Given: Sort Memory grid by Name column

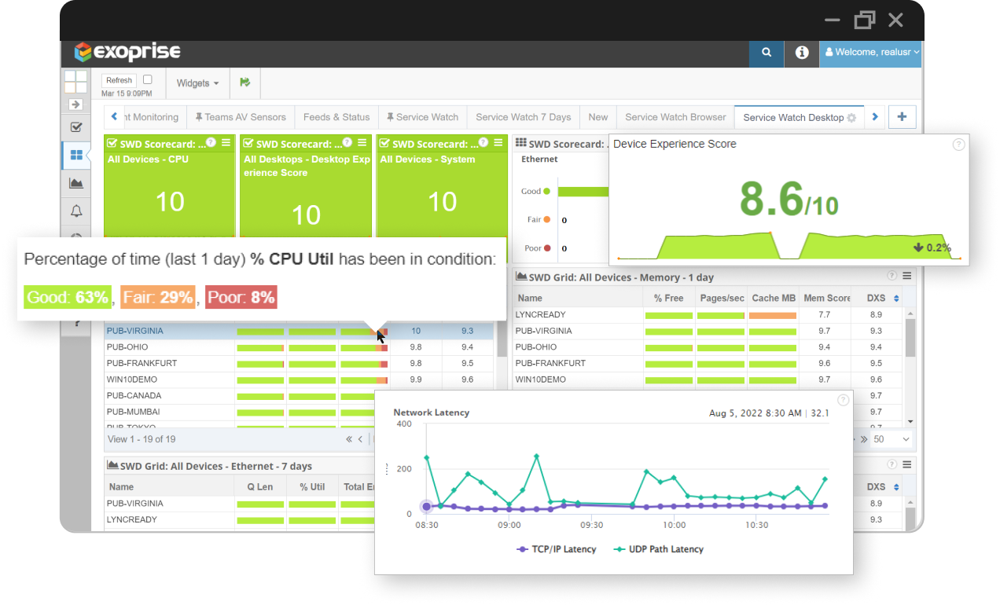Looking at the screenshot, I should (577, 299).
